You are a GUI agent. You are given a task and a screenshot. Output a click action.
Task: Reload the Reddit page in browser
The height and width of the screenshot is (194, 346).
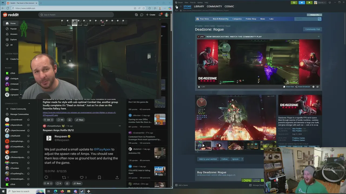8,8
